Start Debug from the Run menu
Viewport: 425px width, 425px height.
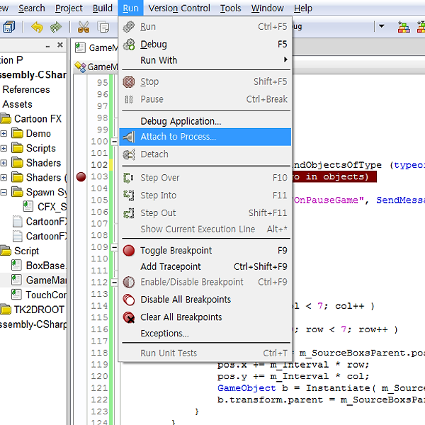click(x=154, y=44)
